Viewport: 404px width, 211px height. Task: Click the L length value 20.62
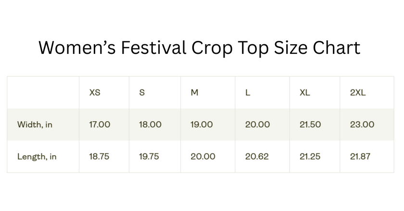point(257,156)
